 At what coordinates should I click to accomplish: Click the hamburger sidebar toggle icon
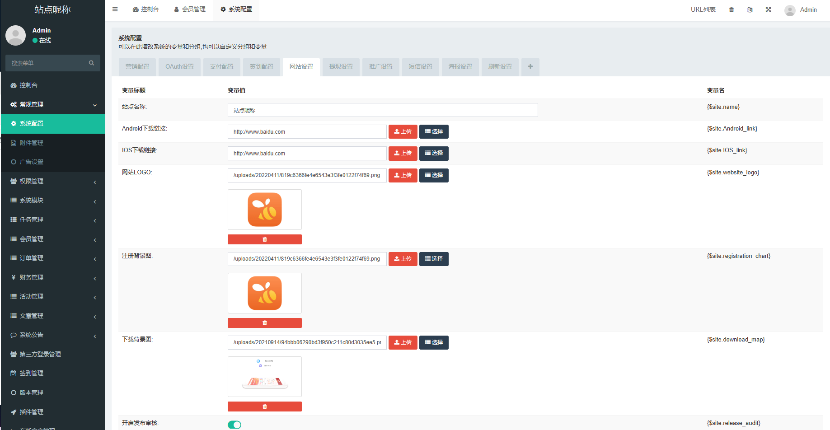click(x=115, y=9)
